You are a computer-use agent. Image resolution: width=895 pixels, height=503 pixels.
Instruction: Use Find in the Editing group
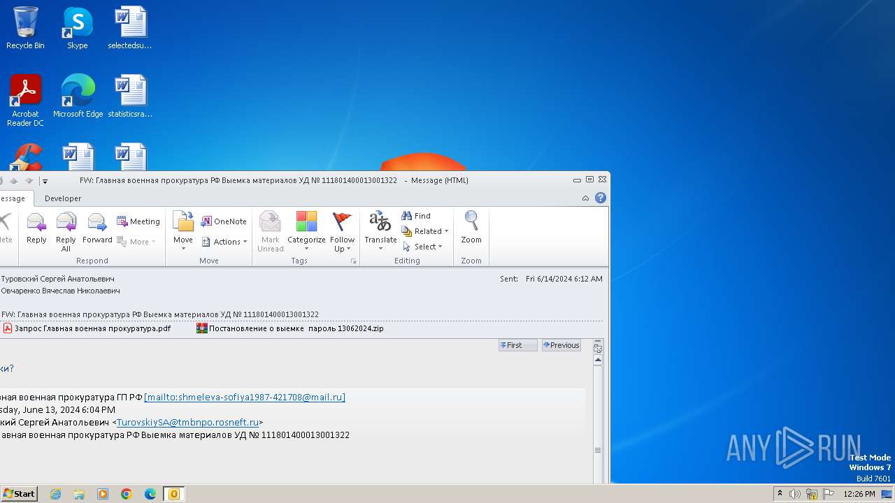(416, 216)
